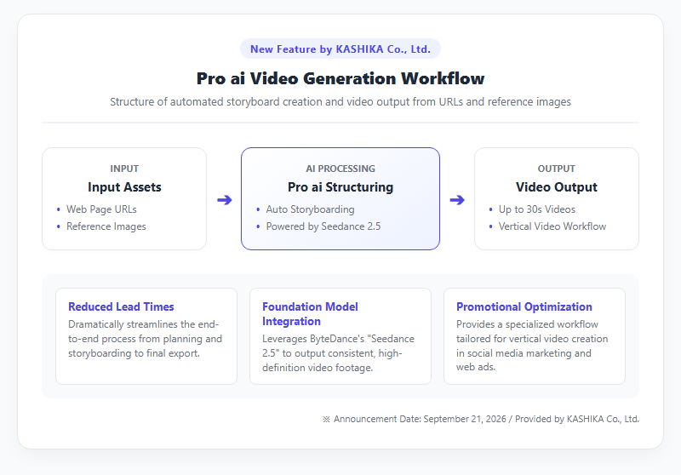
Task: Click the arrow between AI Processing and Output
Action: (457, 200)
